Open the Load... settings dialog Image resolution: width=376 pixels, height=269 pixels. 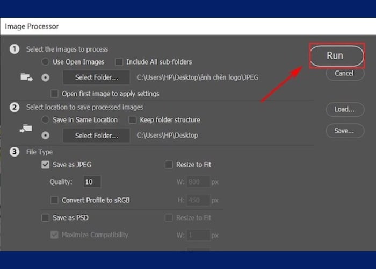[x=344, y=109]
